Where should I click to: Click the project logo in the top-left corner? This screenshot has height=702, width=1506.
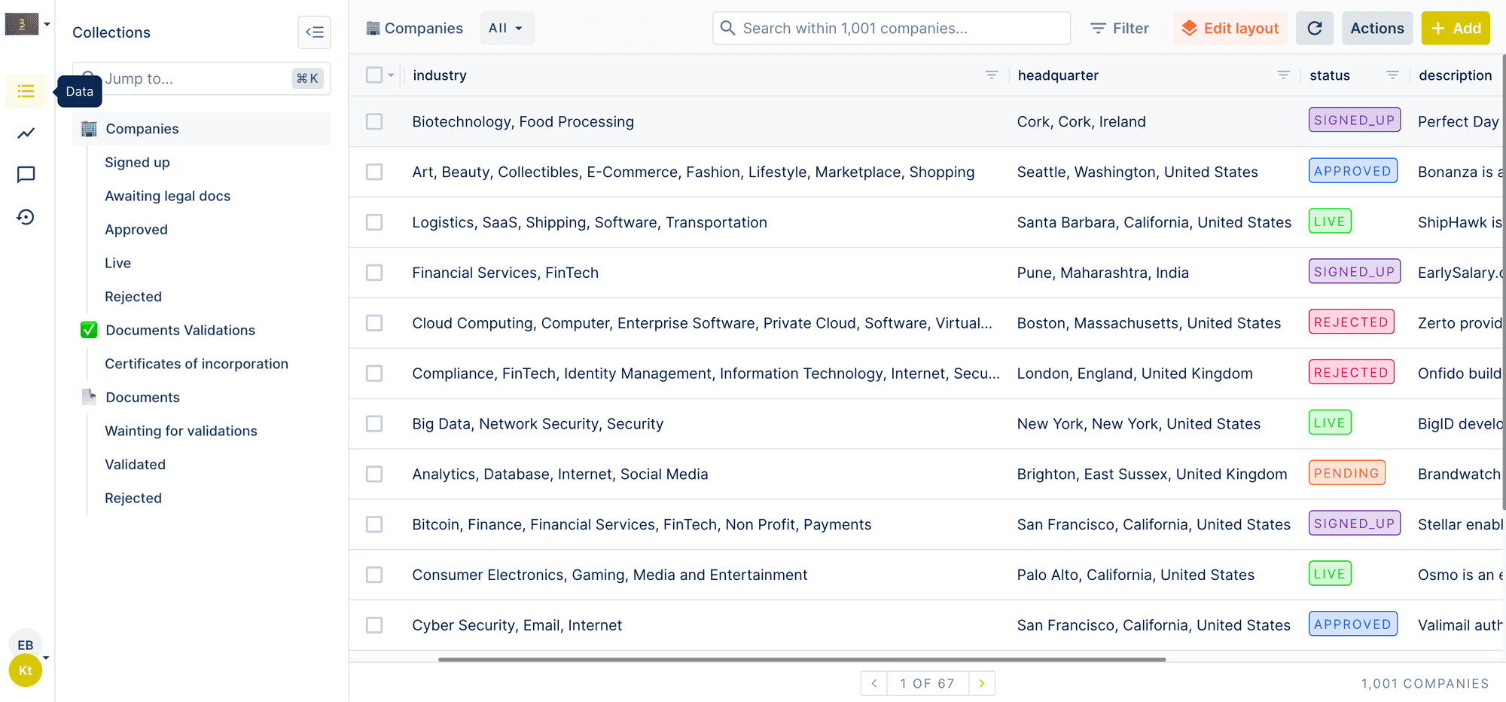pyautogui.click(x=22, y=24)
